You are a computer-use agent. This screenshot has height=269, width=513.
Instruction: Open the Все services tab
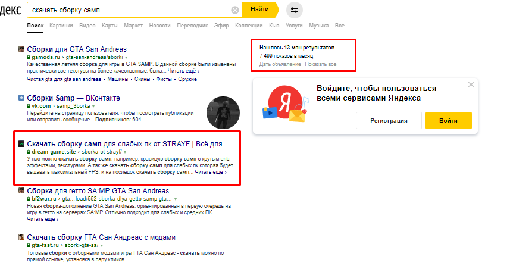[340, 26]
